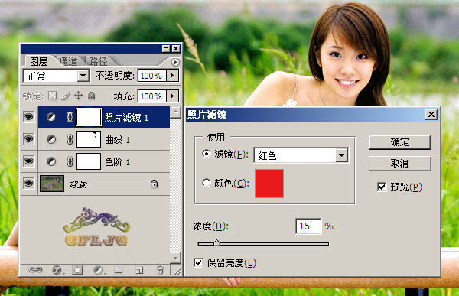Click mask link icon of 色阶 1

point(70,161)
